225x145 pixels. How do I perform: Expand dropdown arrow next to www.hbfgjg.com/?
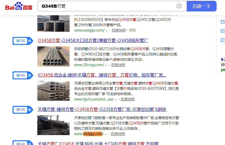click(x=106, y=134)
